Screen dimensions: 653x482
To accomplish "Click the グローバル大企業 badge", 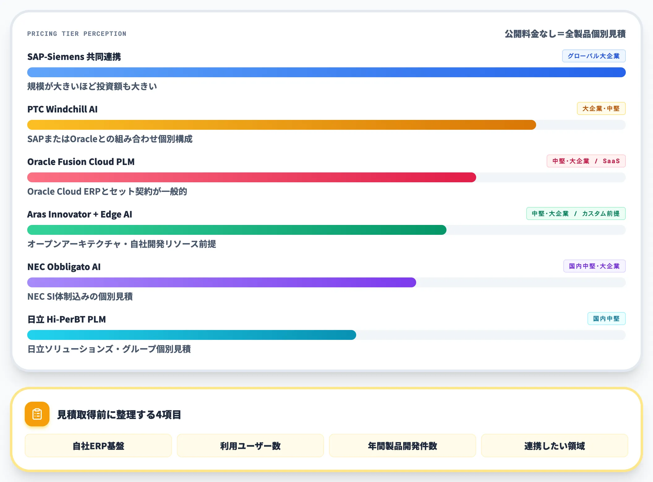I will click(x=594, y=56).
